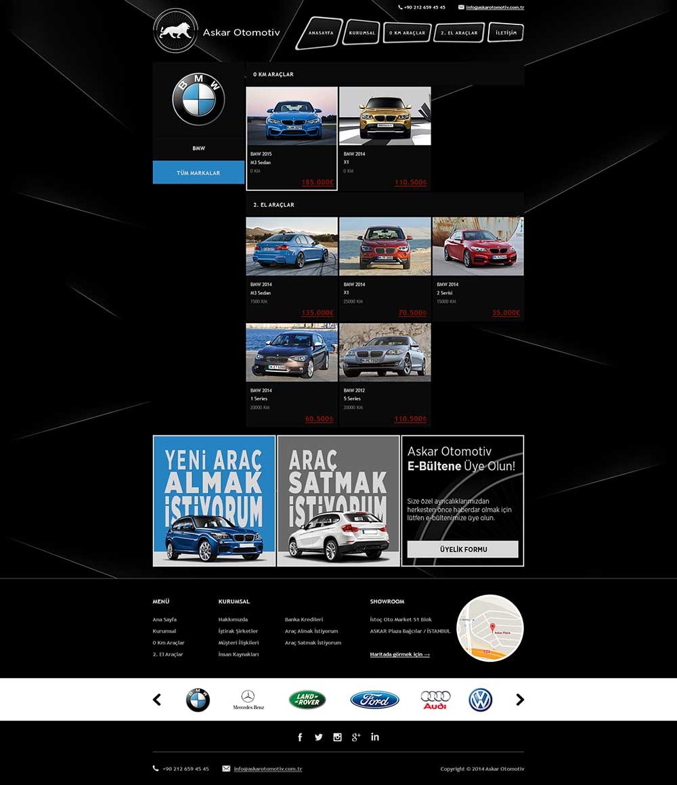
Task: Open the footer Araç Almak İstiyorum link
Action: point(311,631)
